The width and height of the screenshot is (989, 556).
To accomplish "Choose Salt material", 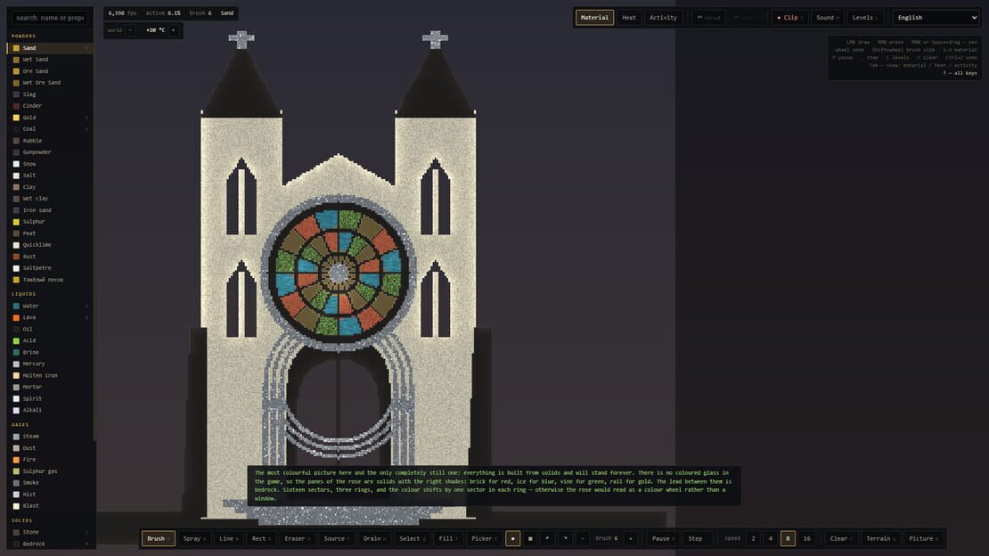I will 49,176.
